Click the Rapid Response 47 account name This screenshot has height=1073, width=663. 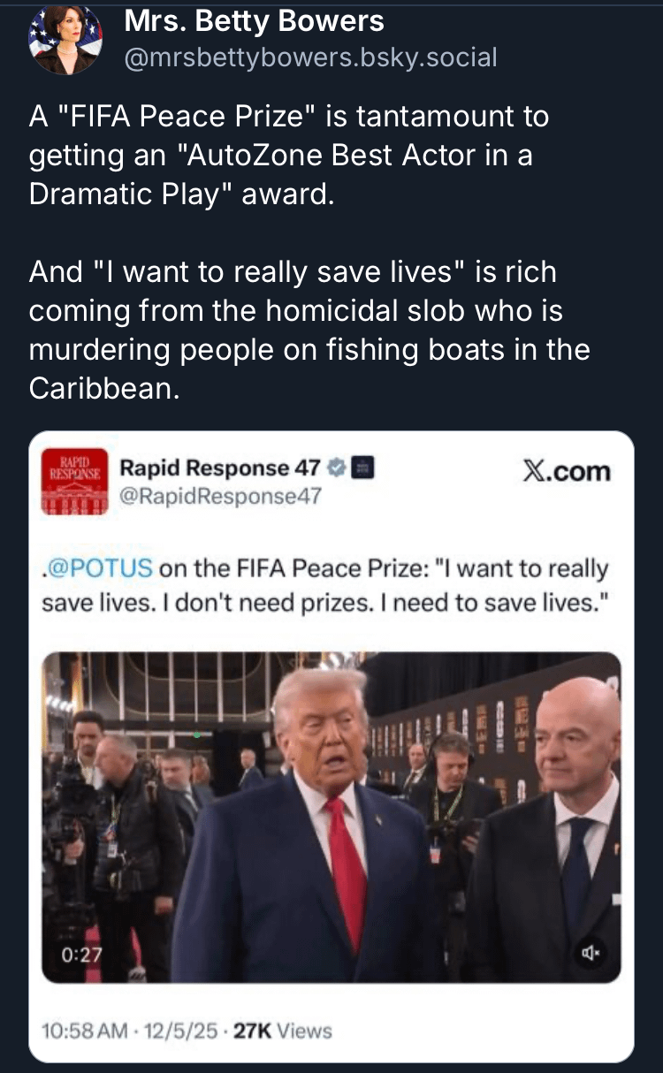point(217,468)
